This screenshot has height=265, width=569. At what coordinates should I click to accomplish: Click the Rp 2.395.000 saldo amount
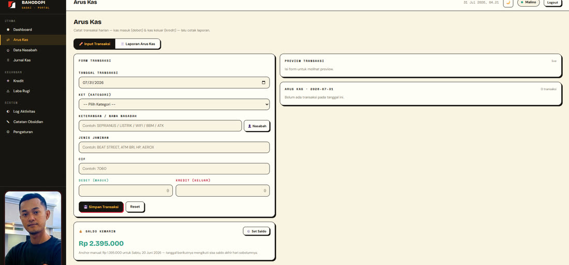[x=101, y=244]
